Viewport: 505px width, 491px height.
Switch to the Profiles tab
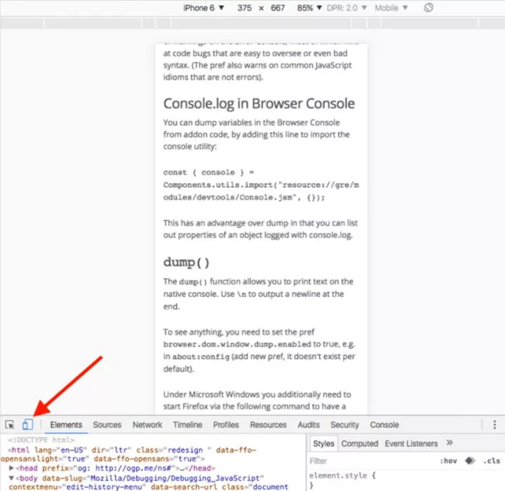(x=226, y=424)
